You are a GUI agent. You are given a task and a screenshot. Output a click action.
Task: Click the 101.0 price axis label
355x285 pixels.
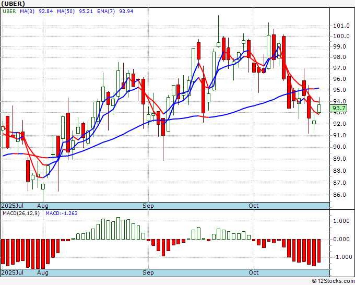pyautogui.click(x=341, y=26)
